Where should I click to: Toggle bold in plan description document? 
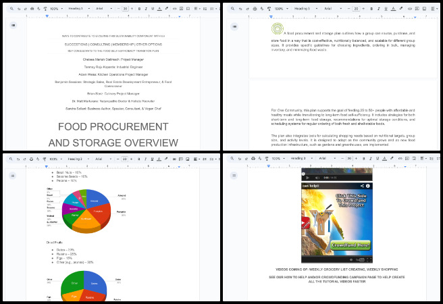pyautogui.click(x=371, y=9)
